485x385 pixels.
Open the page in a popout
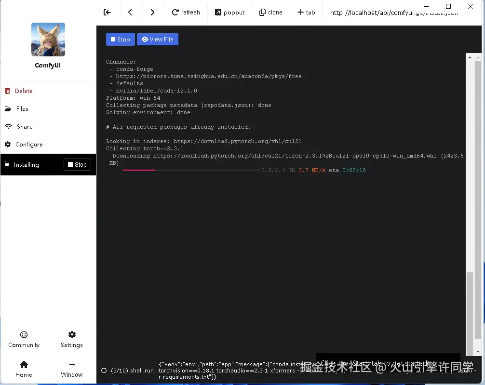[x=229, y=13]
